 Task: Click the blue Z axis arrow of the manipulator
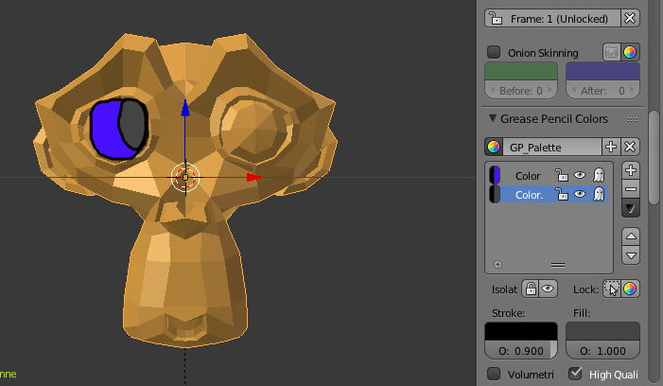click(185, 108)
